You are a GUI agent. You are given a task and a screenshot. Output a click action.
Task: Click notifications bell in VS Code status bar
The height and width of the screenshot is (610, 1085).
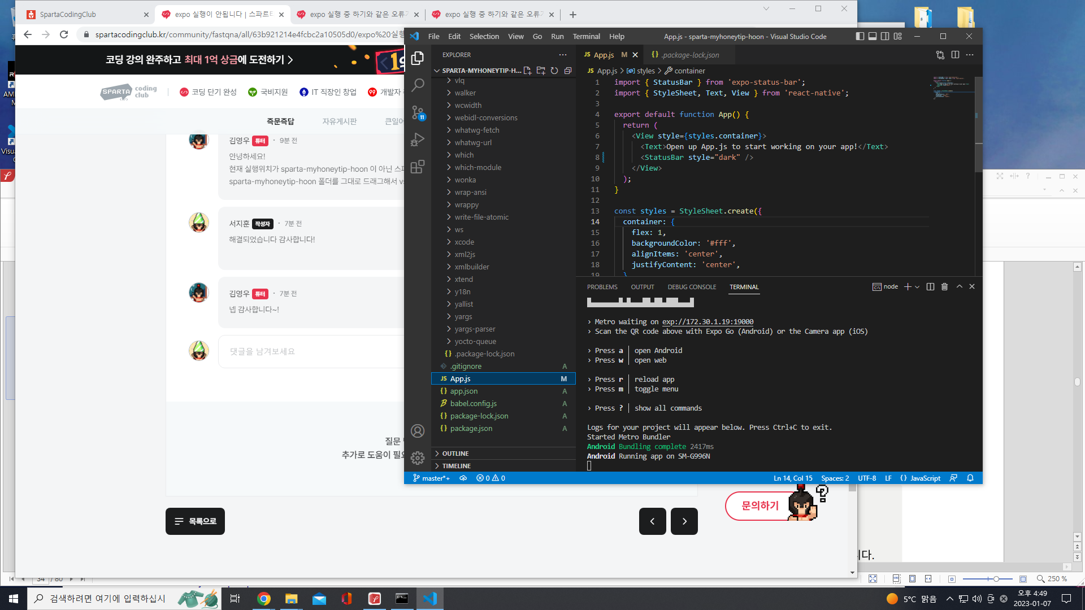click(x=970, y=478)
